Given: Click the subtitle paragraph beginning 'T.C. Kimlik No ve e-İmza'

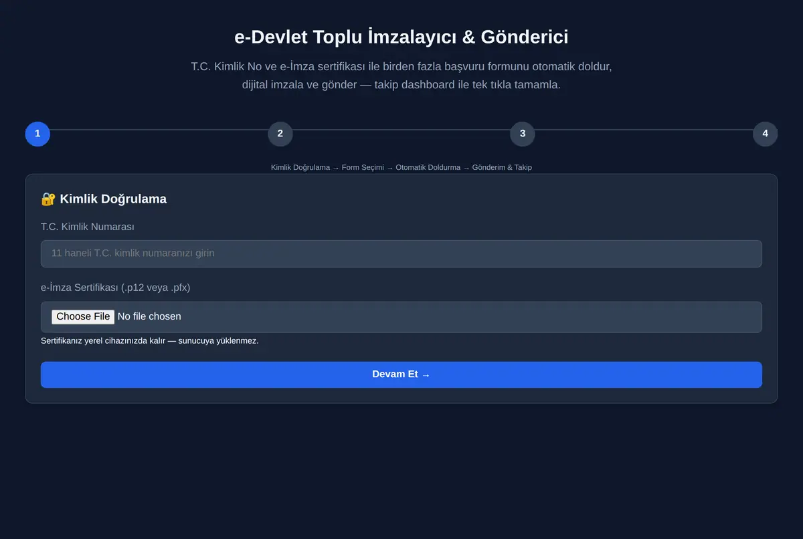Looking at the screenshot, I should (x=401, y=76).
